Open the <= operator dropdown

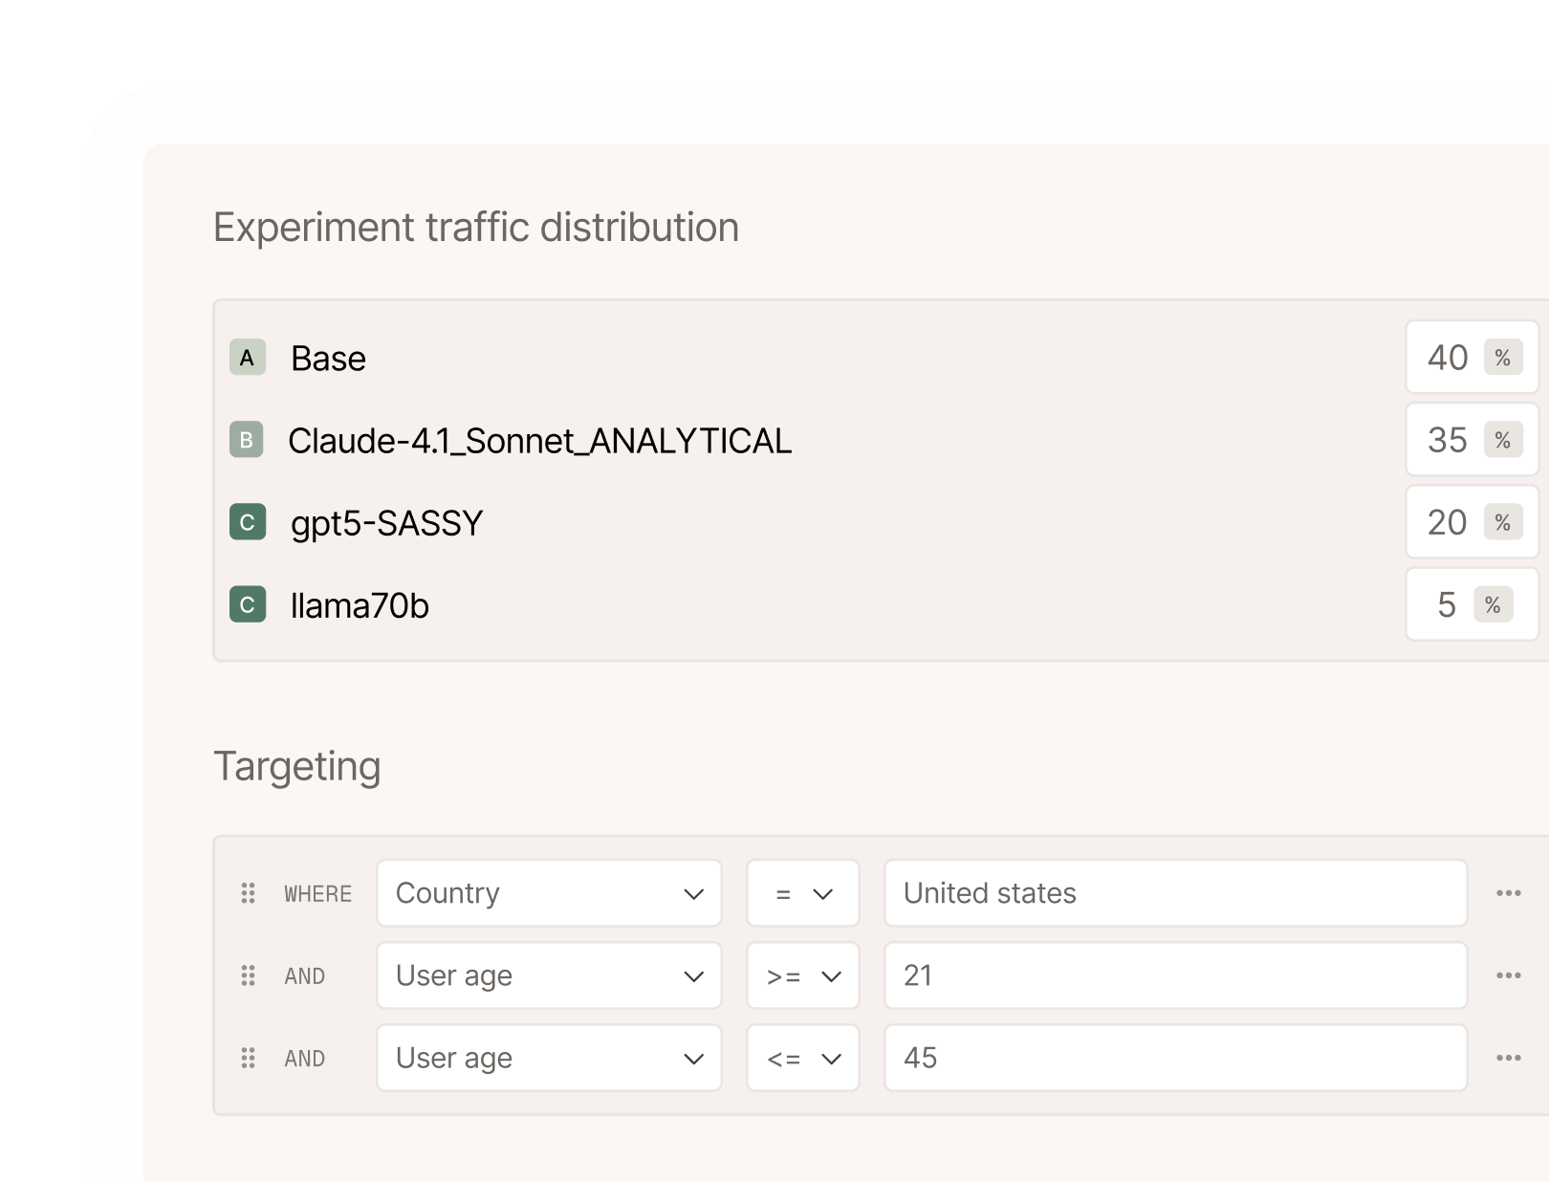point(803,1058)
